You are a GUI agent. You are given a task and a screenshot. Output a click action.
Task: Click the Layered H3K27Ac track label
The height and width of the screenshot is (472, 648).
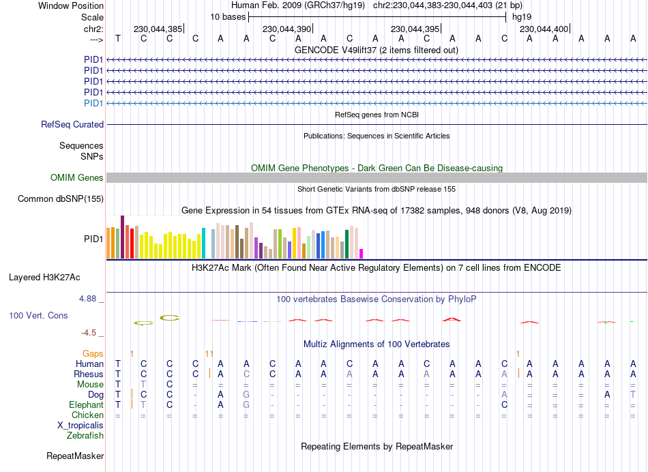(44, 278)
